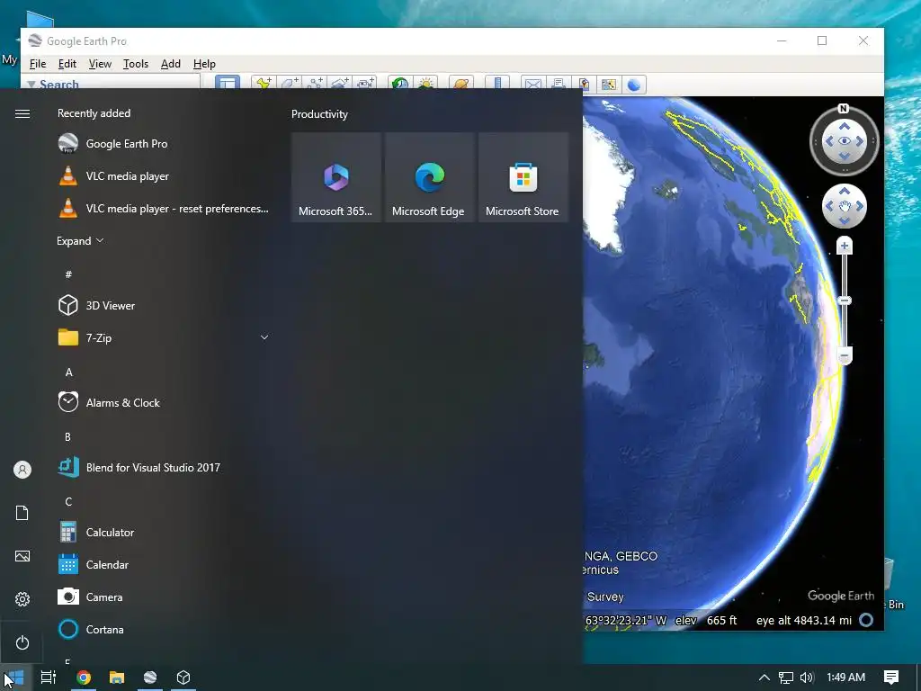Select the Add Image Overlay tool
The height and width of the screenshot is (691, 921).
(340, 83)
